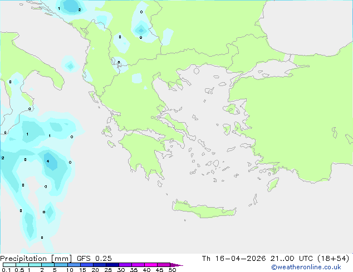The image size is (353, 272).
Task: Click the date "16-04-2026"
Action: [241, 259]
